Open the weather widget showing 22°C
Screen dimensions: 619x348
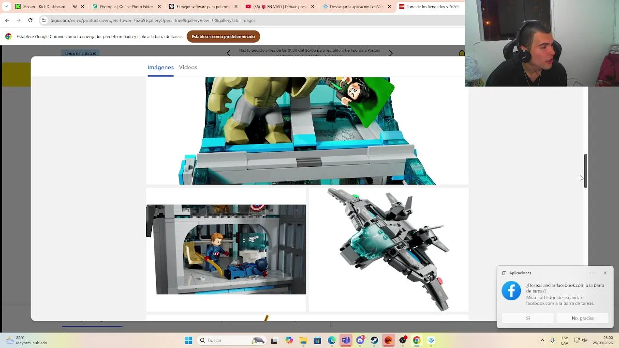pyautogui.click(x=27, y=340)
